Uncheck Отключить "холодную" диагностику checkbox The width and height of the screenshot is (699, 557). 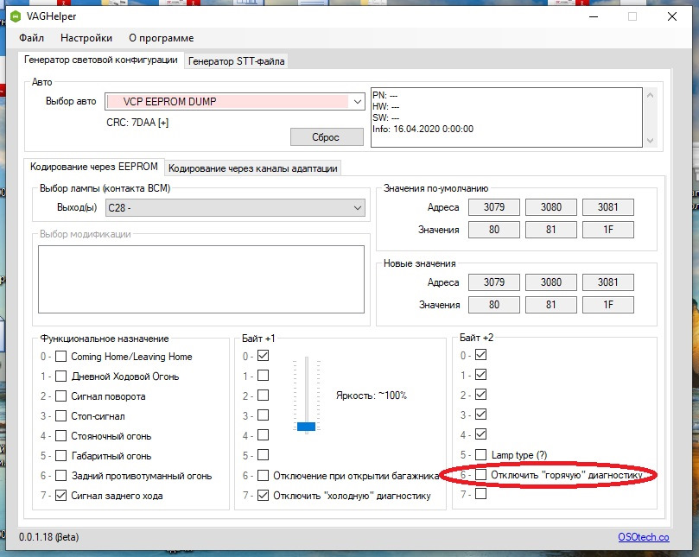coord(263,495)
